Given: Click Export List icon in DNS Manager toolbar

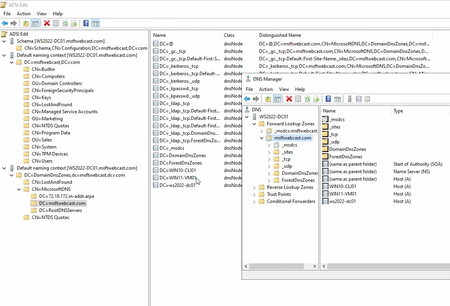Looking at the screenshot, I should 316,99.
